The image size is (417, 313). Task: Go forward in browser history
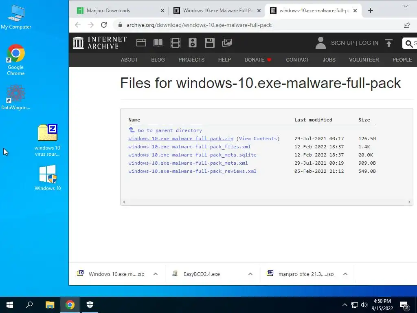point(91,25)
